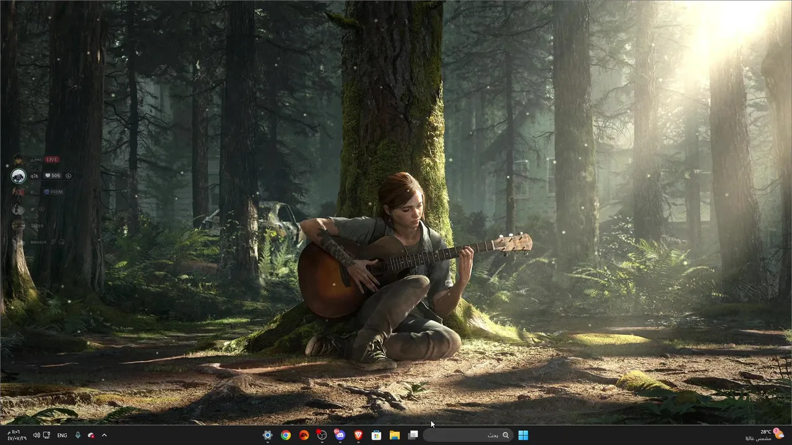The width and height of the screenshot is (792, 445).
Task: Open Task View from the taskbar
Action: click(413, 435)
